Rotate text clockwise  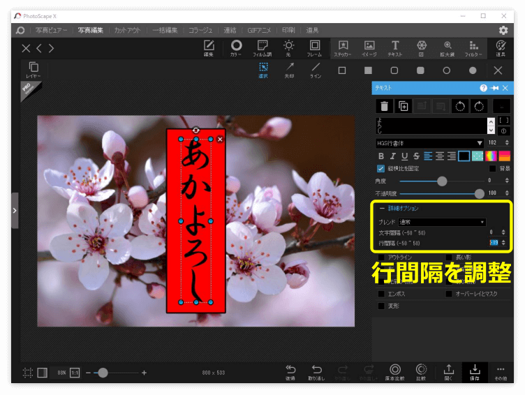(x=479, y=107)
